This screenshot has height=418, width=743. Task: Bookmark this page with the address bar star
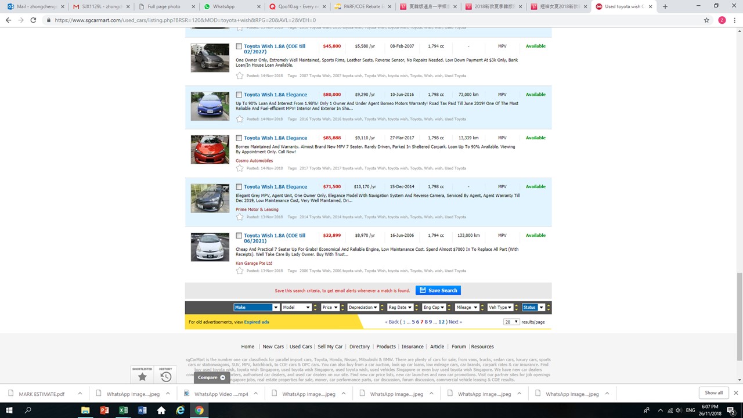(706, 20)
